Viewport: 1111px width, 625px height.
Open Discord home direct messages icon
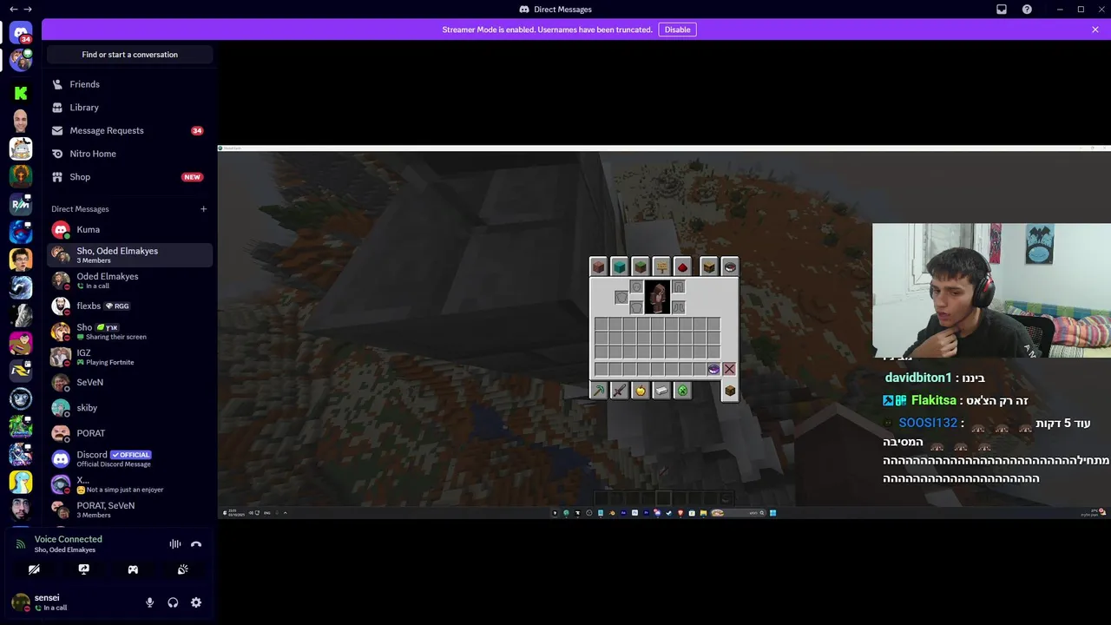[21, 33]
